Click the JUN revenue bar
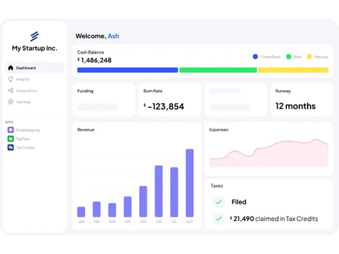 [x=159, y=191]
